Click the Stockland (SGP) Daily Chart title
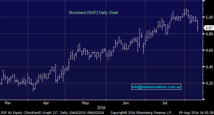The height and width of the screenshot is (115, 214). [x=93, y=13]
